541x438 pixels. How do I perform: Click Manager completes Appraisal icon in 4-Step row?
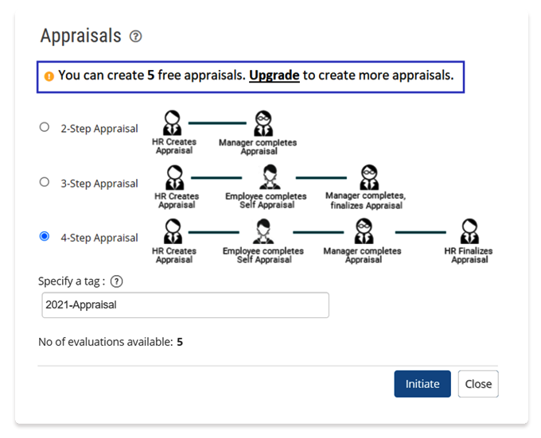[x=364, y=231]
